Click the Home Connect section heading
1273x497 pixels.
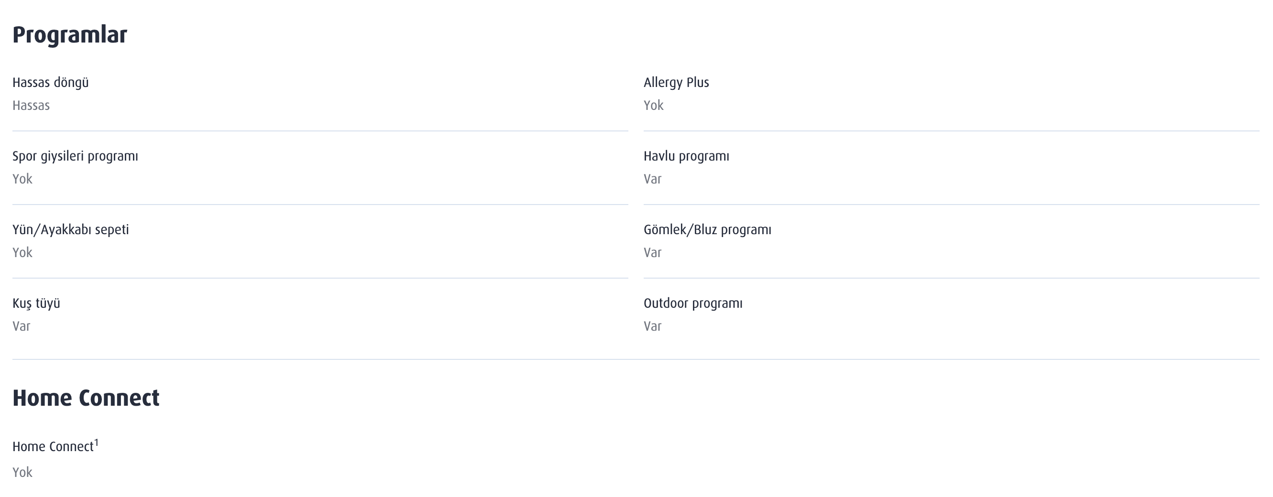(x=86, y=398)
